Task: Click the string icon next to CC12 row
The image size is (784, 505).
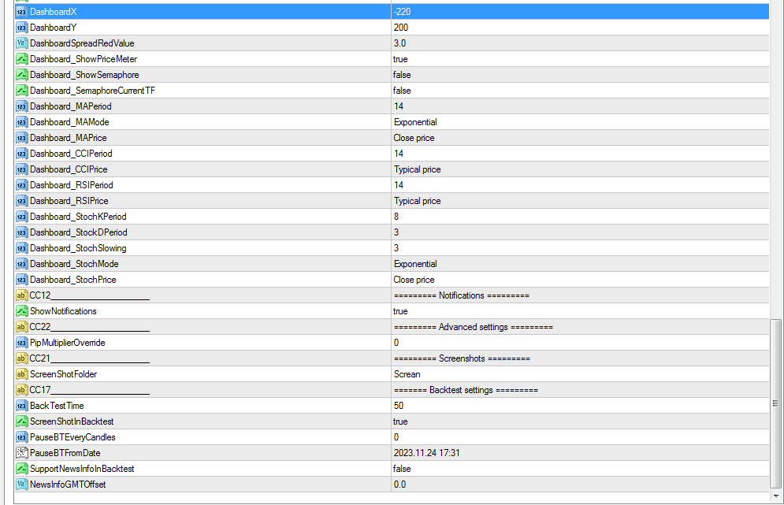Action: (x=21, y=295)
